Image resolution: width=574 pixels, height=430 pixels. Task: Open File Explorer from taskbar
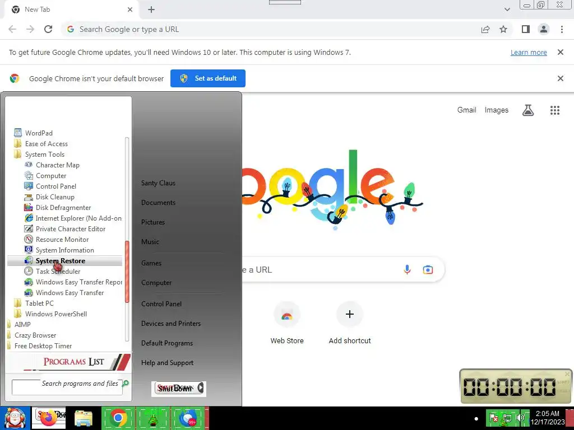(x=84, y=418)
